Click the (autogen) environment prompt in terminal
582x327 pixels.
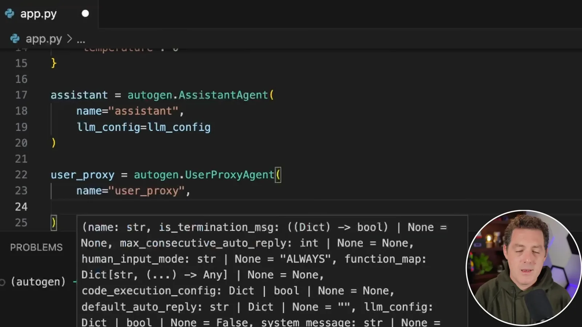(38, 282)
